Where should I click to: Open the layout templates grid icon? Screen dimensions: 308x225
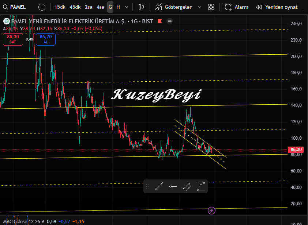click(211, 7)
